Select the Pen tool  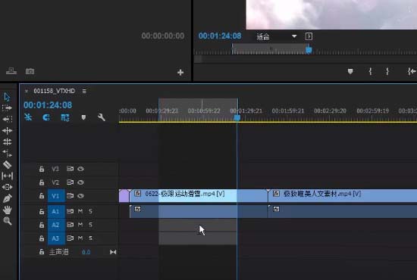(7, 198)
